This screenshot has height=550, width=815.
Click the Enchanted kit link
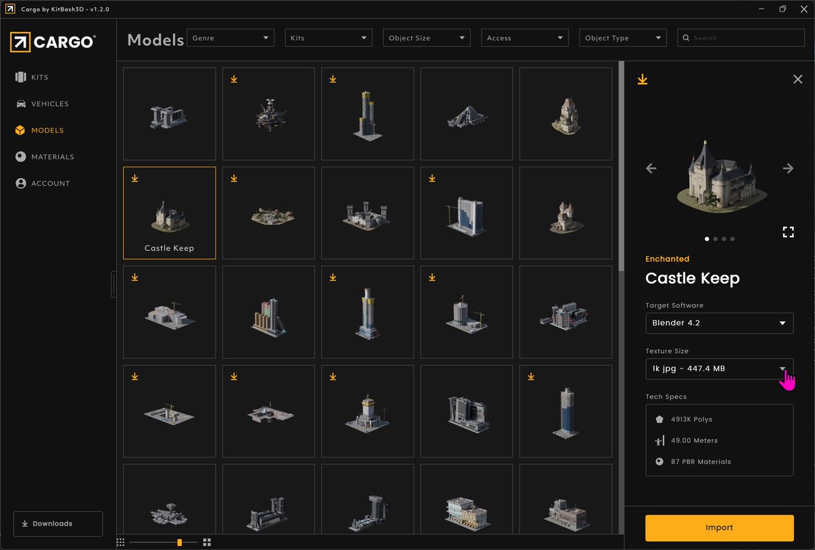coord(667,259)
